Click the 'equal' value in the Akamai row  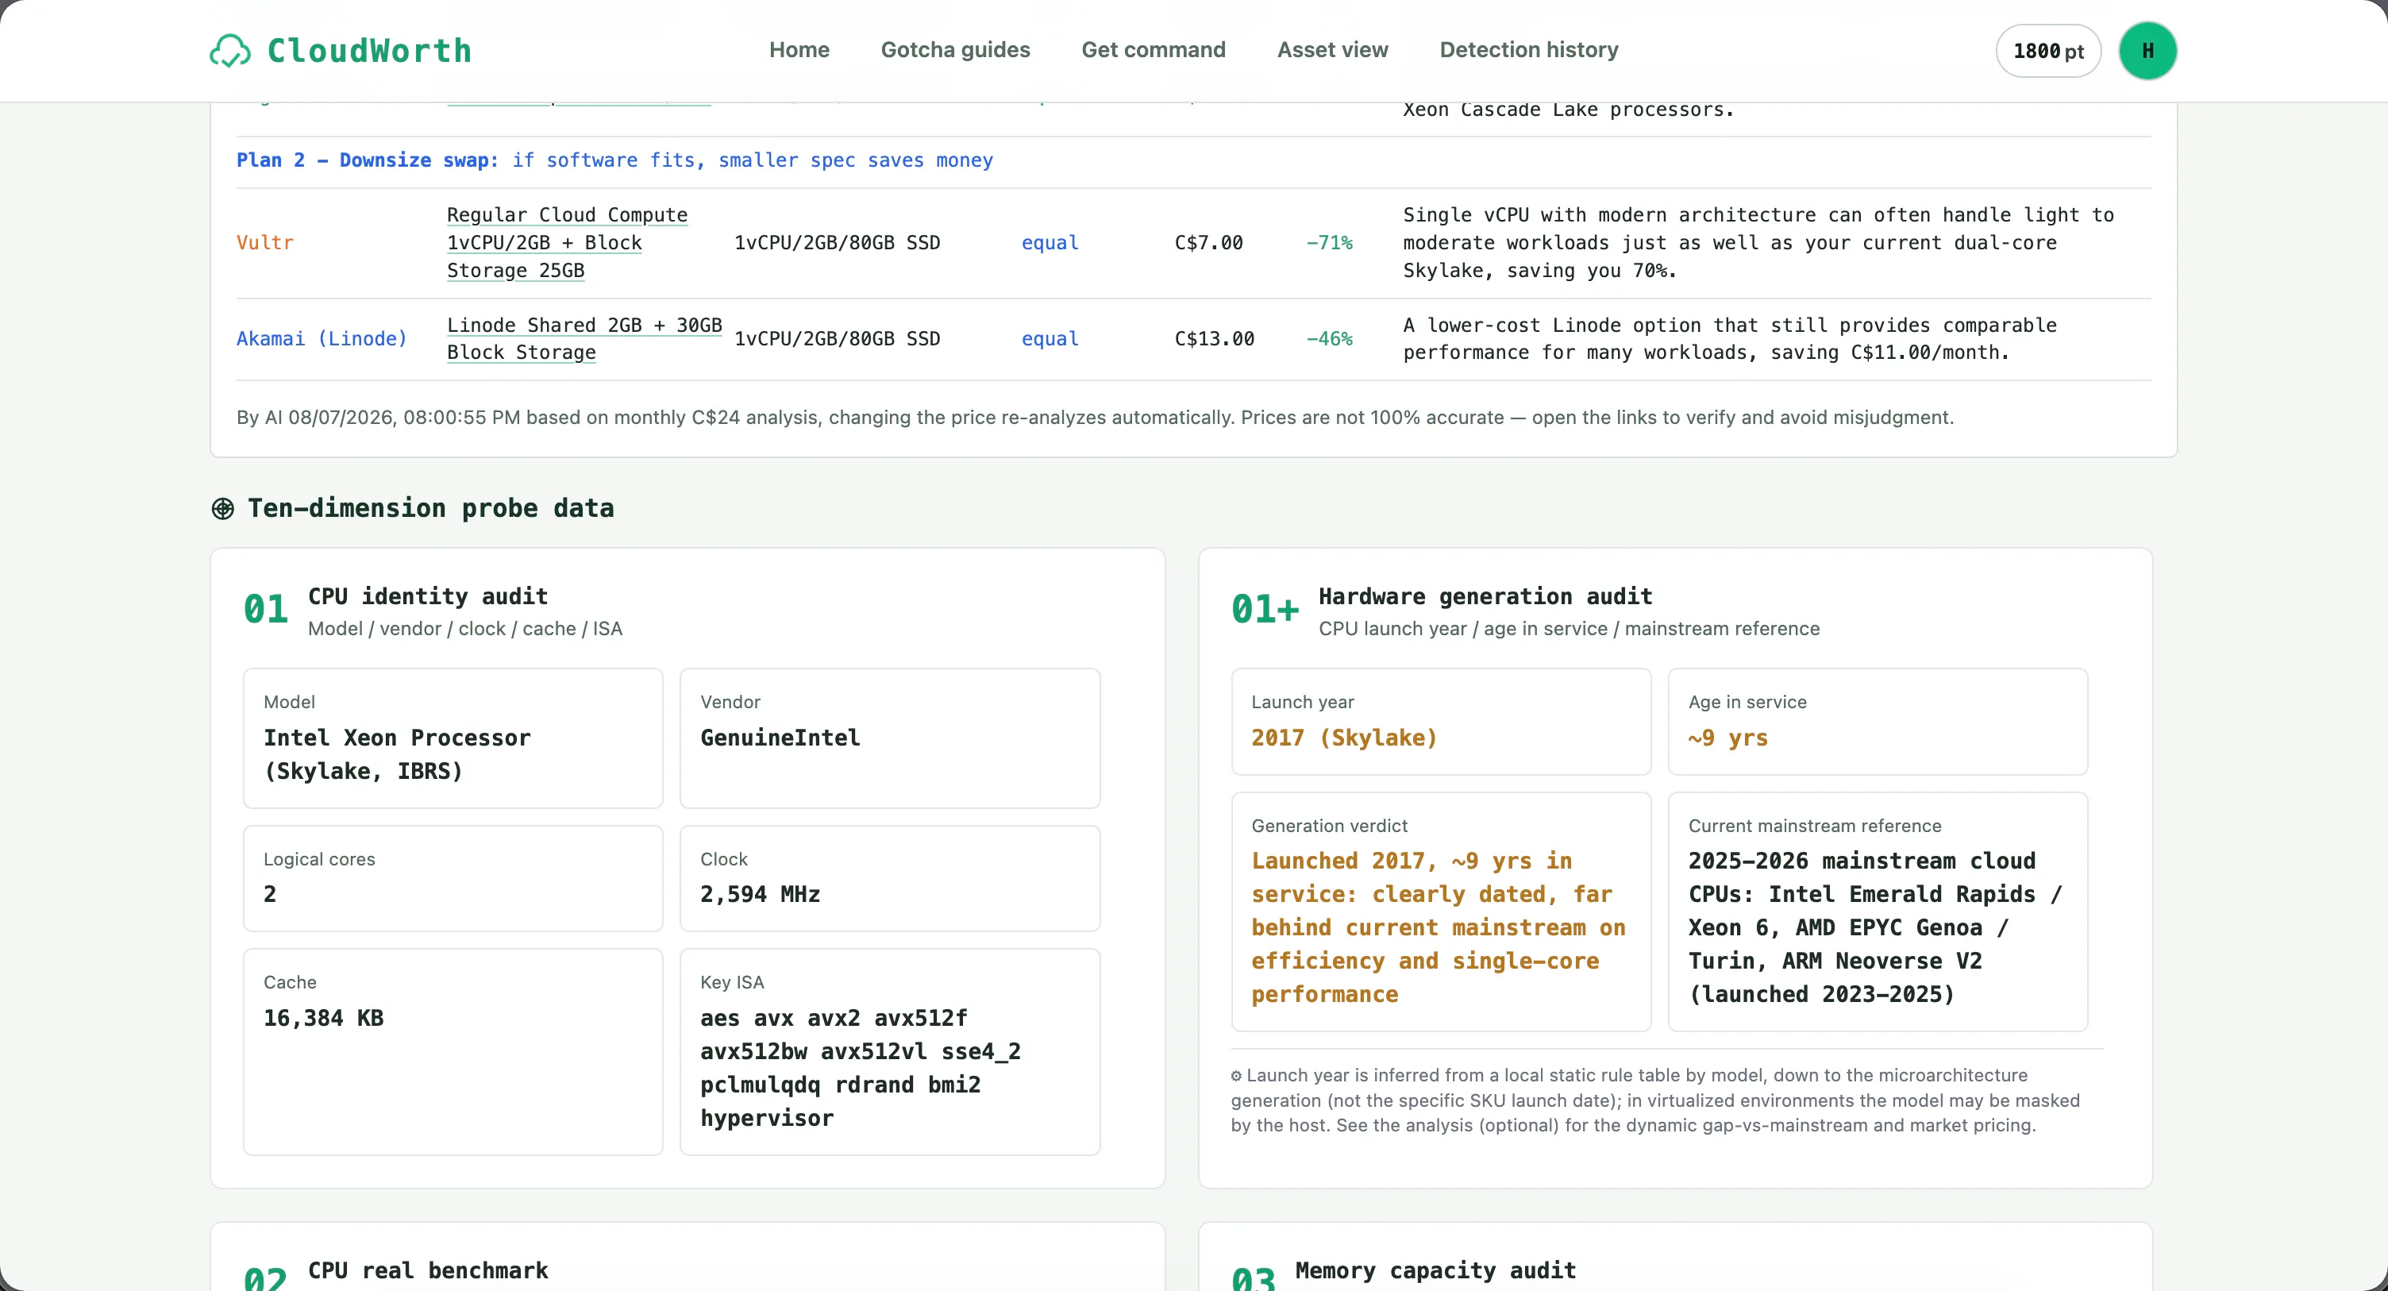pyautogui.click(x=1050, y=338)
